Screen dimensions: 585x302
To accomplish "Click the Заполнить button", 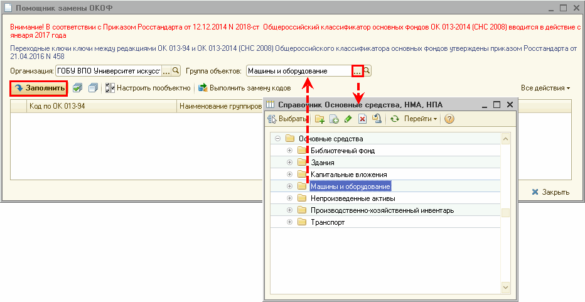I will [x=39, y=88].
